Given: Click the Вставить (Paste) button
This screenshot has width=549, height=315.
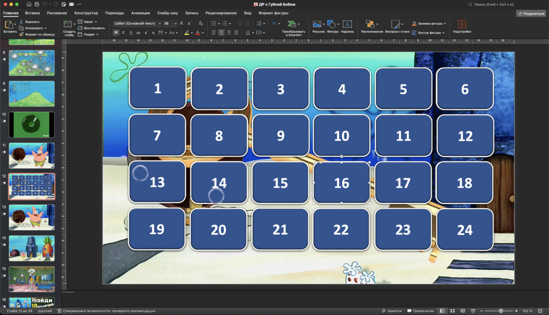Looking at the screenshot, I should pyautogui.click(x=10, y=26).
